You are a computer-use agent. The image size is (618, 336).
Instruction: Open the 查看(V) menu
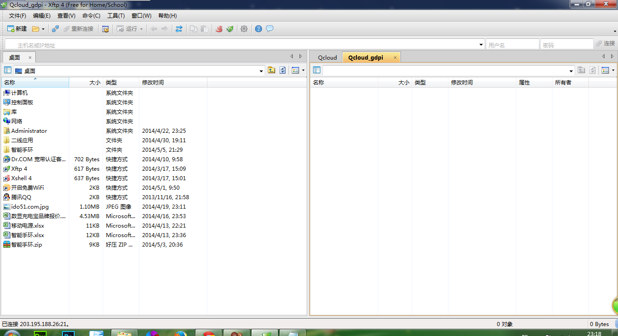click(x=67, y=16)
